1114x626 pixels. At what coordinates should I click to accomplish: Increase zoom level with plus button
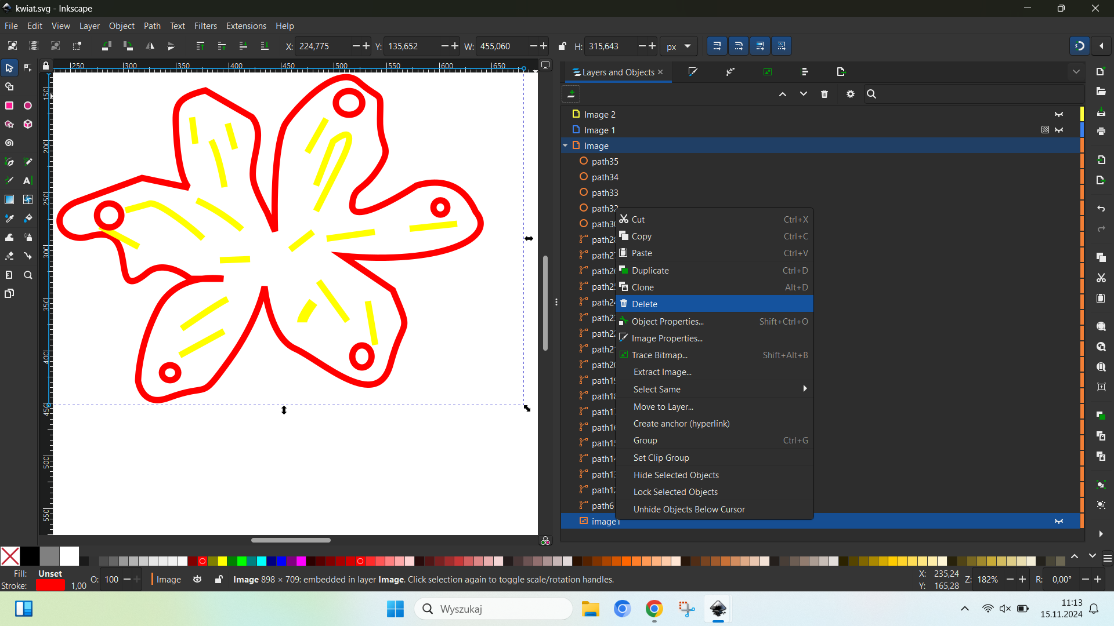1022,579
